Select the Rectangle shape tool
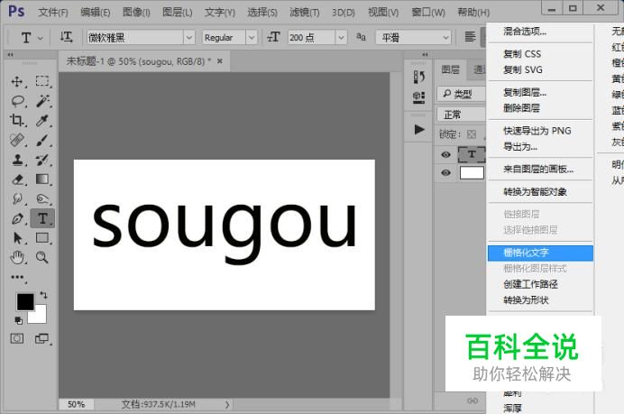The height and width of the screenshot is (414, 624). (x=42, y=238)
